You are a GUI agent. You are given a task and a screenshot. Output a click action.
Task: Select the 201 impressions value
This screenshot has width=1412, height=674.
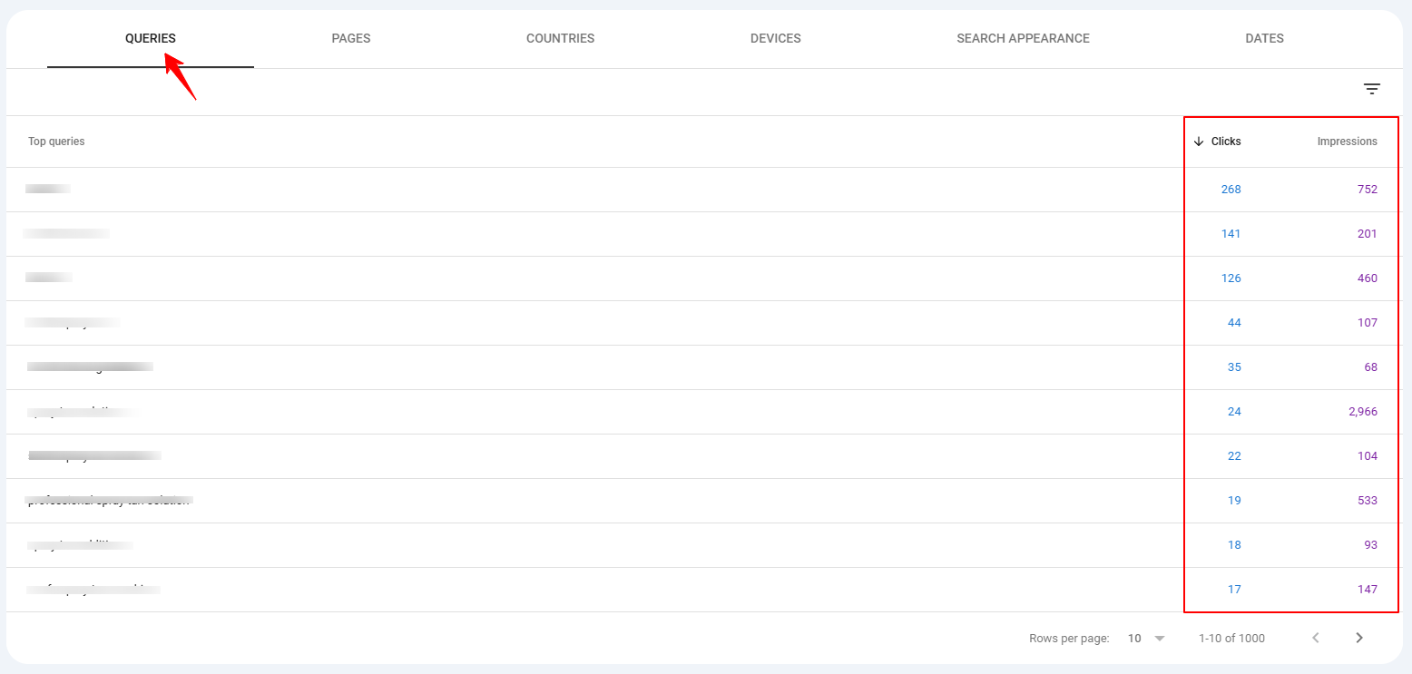click(1368, 234)
